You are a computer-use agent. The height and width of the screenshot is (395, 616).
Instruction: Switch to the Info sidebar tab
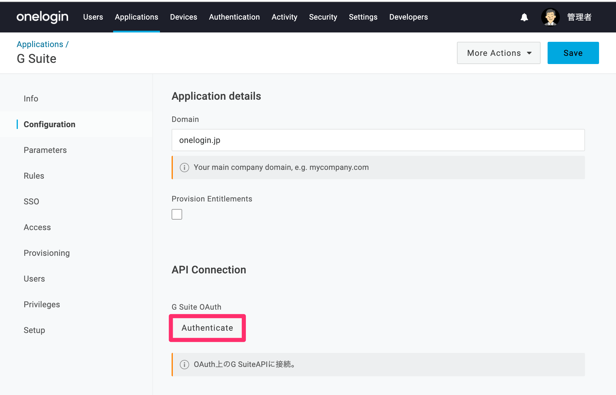tap(31, 99)
